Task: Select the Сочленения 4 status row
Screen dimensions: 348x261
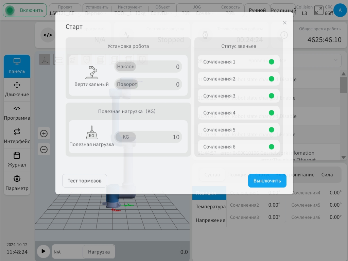Action: [239, 113]
